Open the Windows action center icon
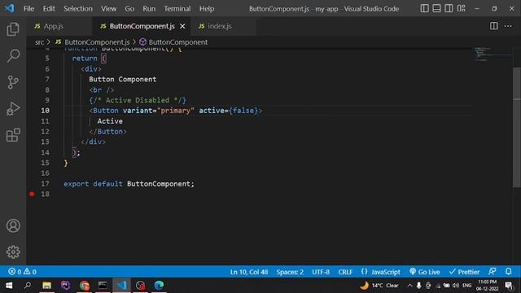The width and height of the screenshot is (521, 293). 509,286
